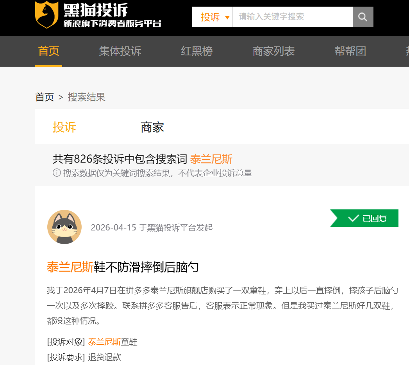Click the 黑猫投诉 shield cat logo
Screen dimensions: 409x365
pyautogui.click(x=47, y=14)
